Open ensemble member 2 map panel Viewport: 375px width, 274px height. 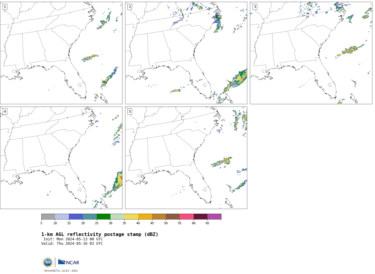186,53
